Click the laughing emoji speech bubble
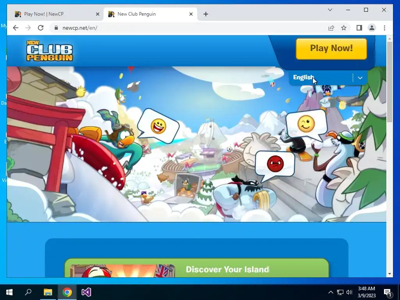The height and width of the screenshot is (300, 400). click(x=158, y=126)
